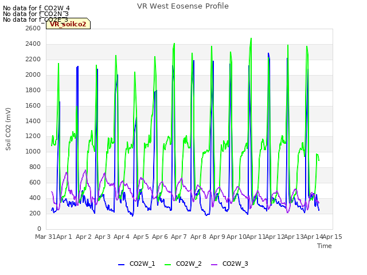Click the 2600 y-axis tick label
This screenshot has height=275, width=367.
coord(33,28)
